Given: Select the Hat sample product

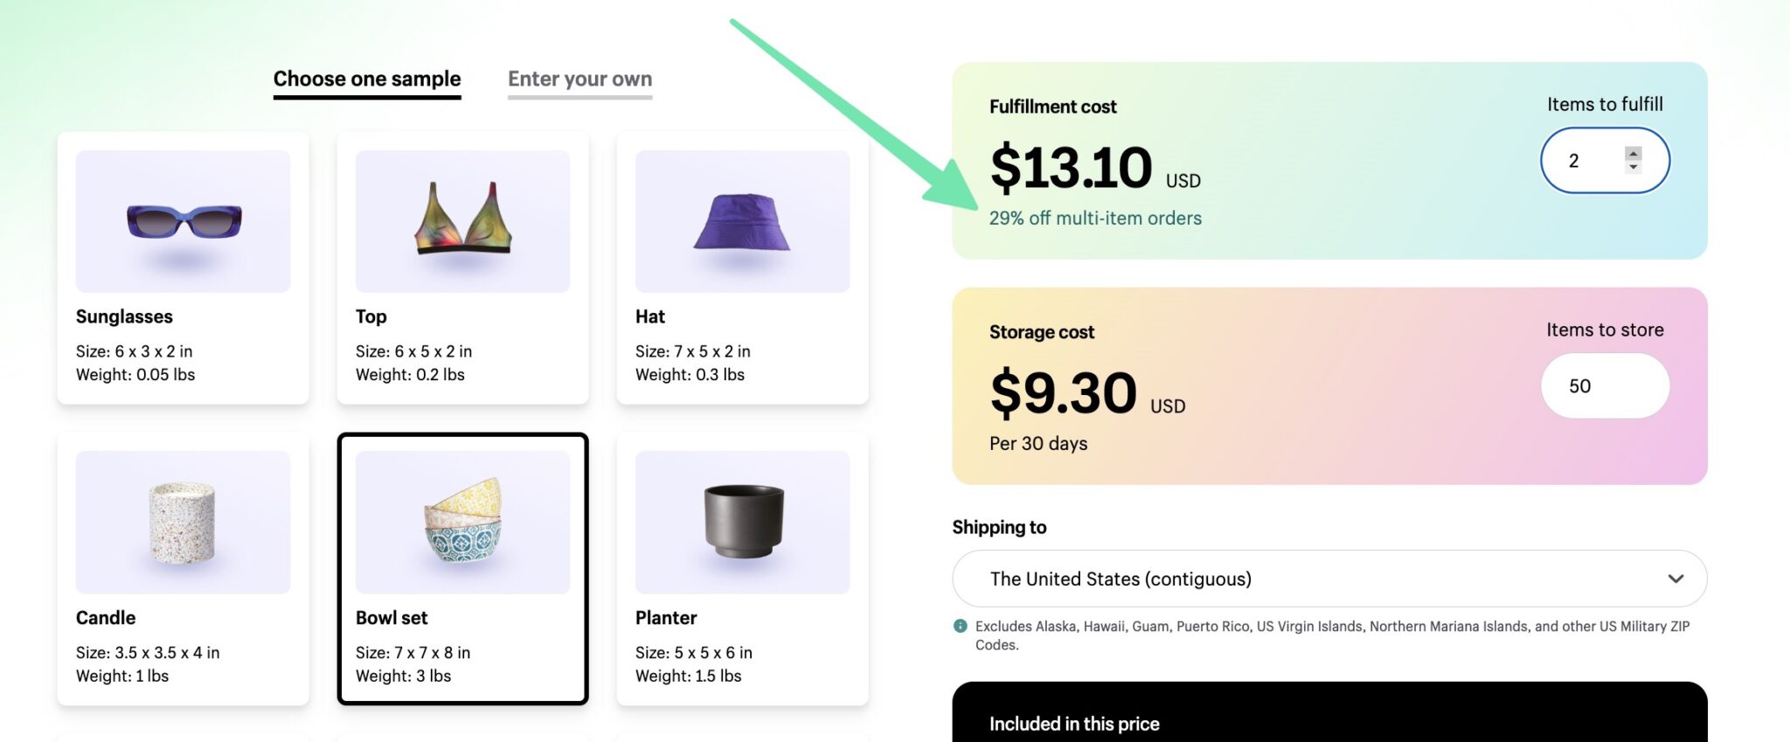Looking at the screenshot, I should tap(741, 267).
